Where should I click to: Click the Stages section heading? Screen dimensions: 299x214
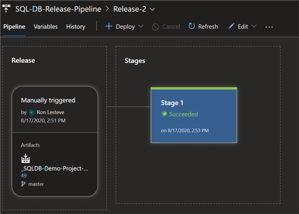tap(135, 61)
